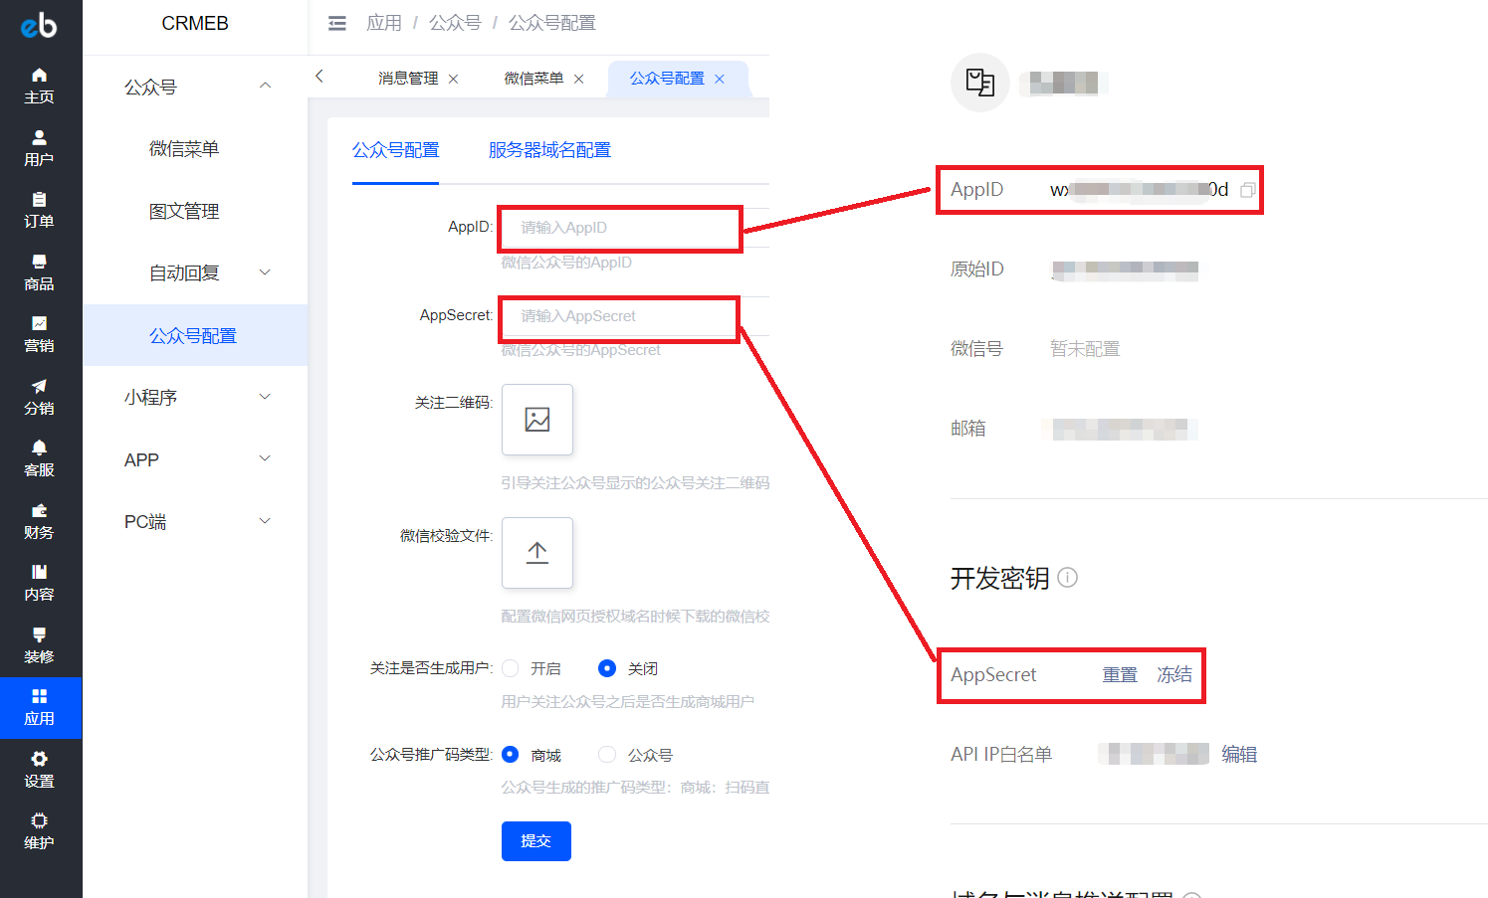This screenshot has height=898, width=1488.
Task: Click the copy icon next to AppID
Action: [x=1247, y=190]
